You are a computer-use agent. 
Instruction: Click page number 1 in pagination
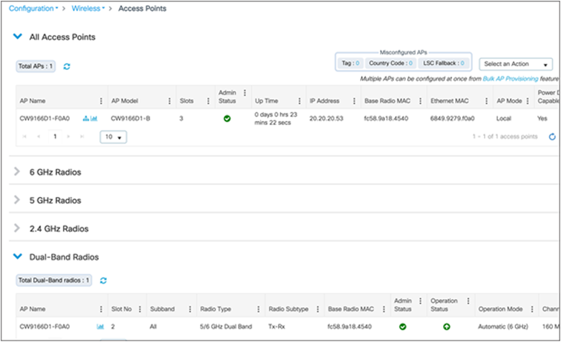tap(55, 137)
